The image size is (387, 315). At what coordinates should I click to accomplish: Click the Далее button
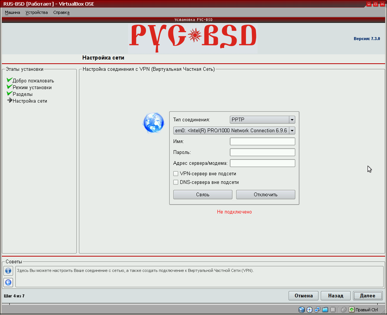point(368,296)
